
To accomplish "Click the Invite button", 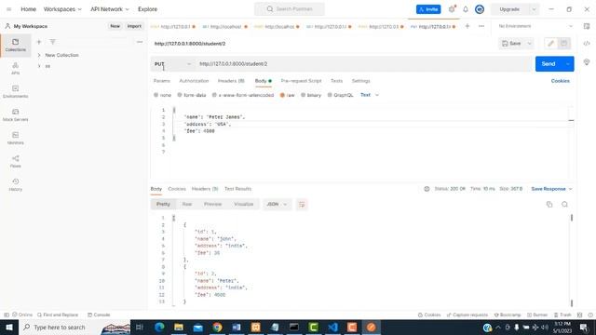I will click(428, 9).
